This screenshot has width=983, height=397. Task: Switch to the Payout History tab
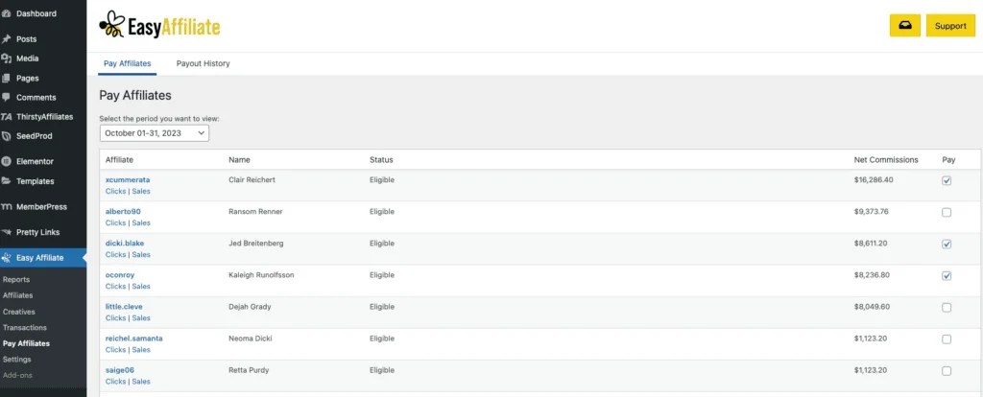tap(203, 64)
